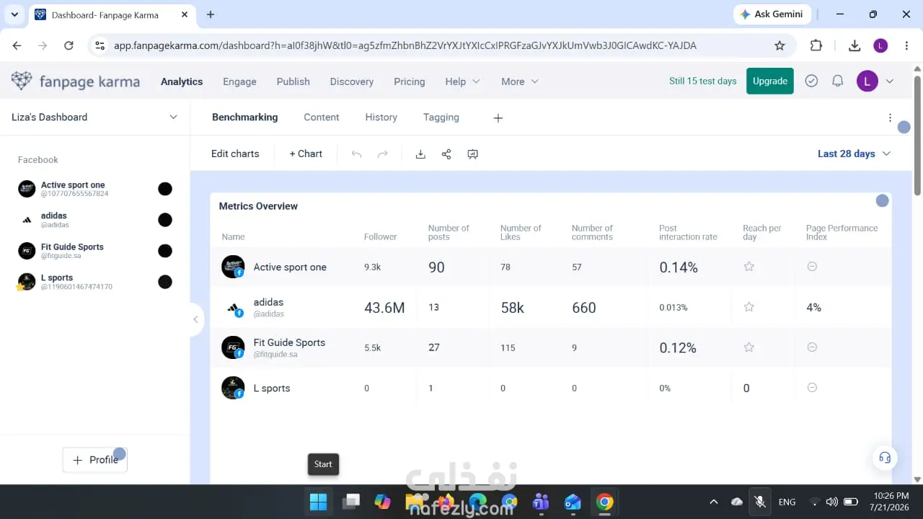
Task: Click the star in adidas row
Action: tap(749, 307)
